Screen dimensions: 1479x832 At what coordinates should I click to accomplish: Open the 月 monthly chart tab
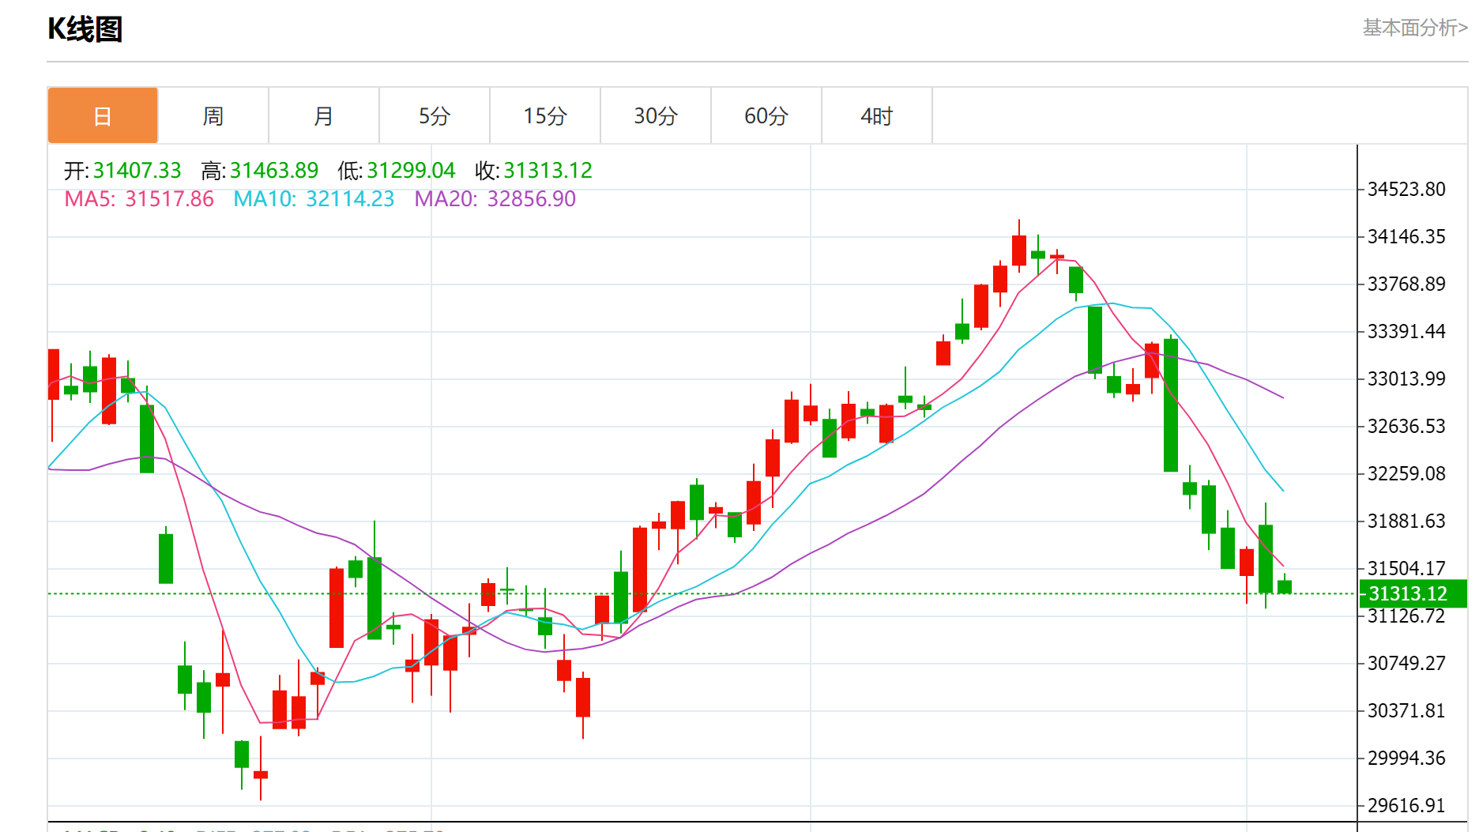tap(324, 116)
